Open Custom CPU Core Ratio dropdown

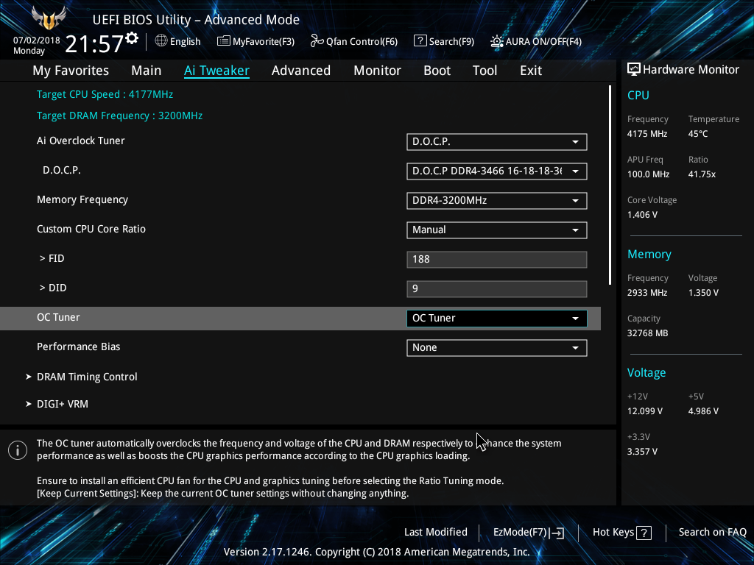497,230
